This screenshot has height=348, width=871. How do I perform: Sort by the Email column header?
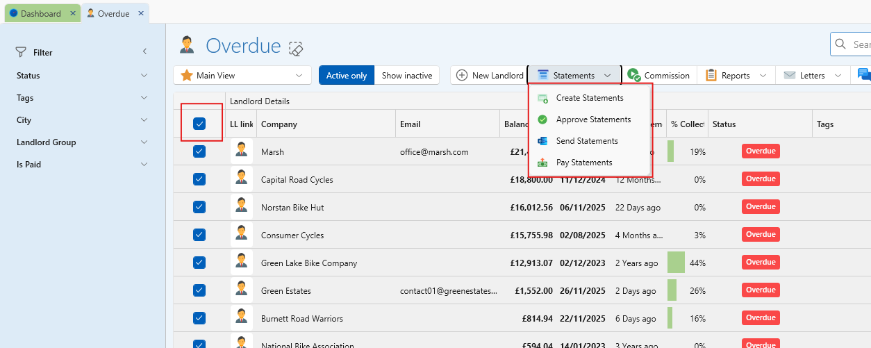tap(447, 124)
